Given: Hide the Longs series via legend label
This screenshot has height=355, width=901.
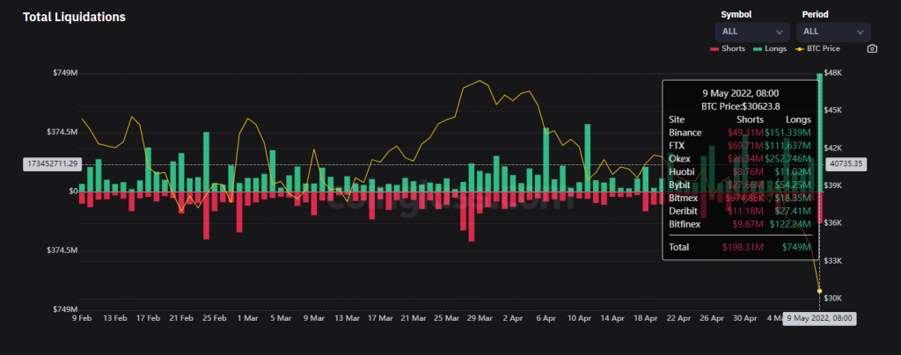Looking at the screenshot, I should (x=776, y=48).
